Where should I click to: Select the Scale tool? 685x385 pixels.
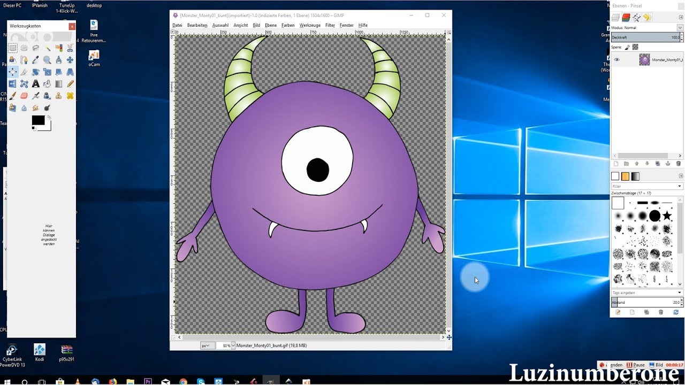pos(47,72)
